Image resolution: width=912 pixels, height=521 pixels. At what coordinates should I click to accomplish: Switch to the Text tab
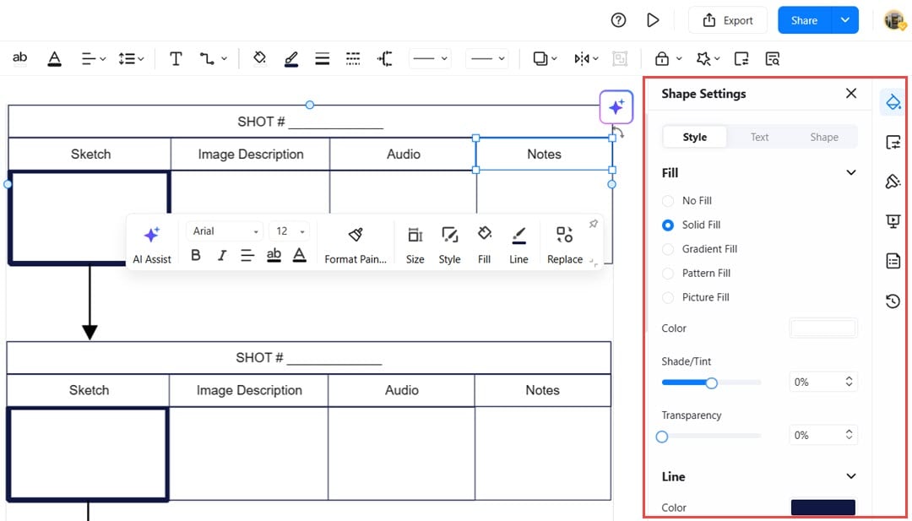[759, 137]
